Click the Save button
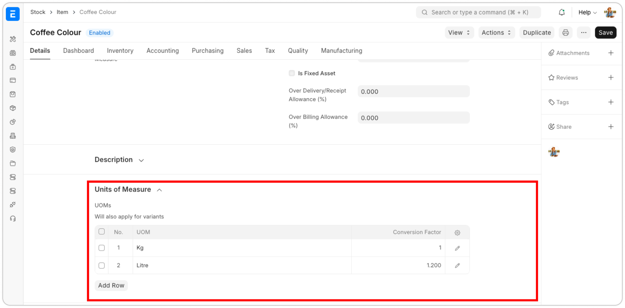 [605, 33]
